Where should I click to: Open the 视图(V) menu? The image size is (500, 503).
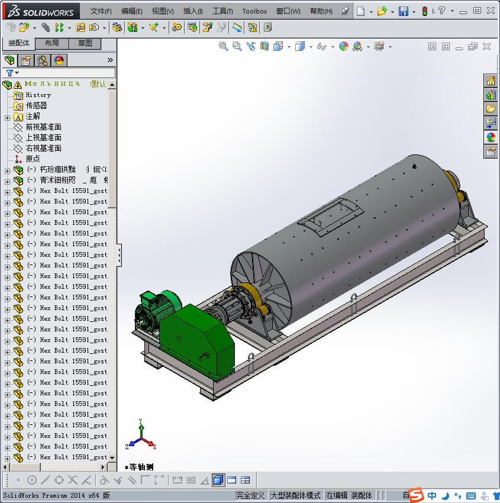pyautogui.click(x=163, y=11)
